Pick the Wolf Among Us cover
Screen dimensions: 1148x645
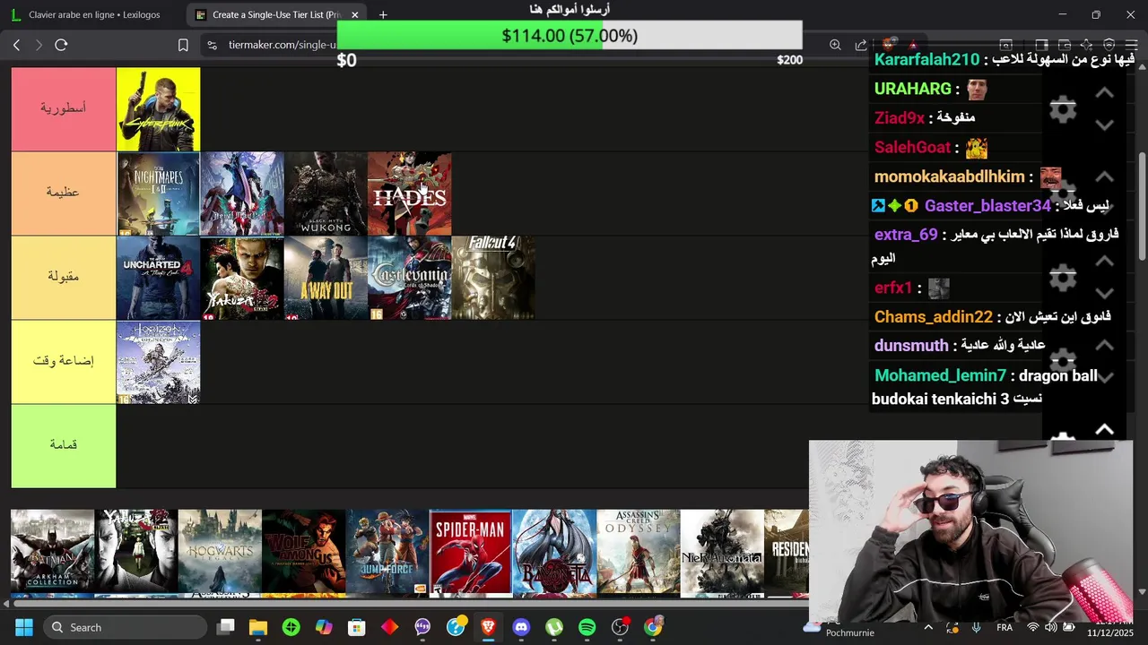[x=304, y=552]
